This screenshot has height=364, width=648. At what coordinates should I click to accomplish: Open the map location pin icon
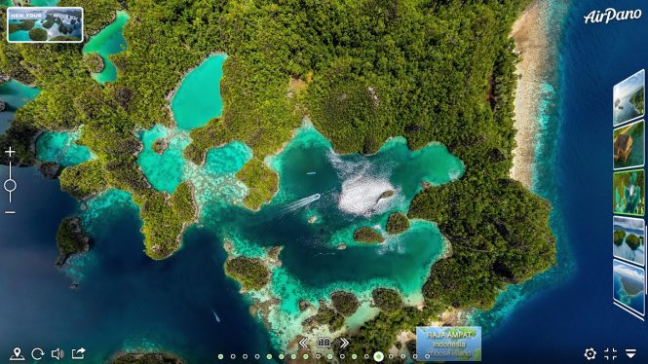[17, 353]
